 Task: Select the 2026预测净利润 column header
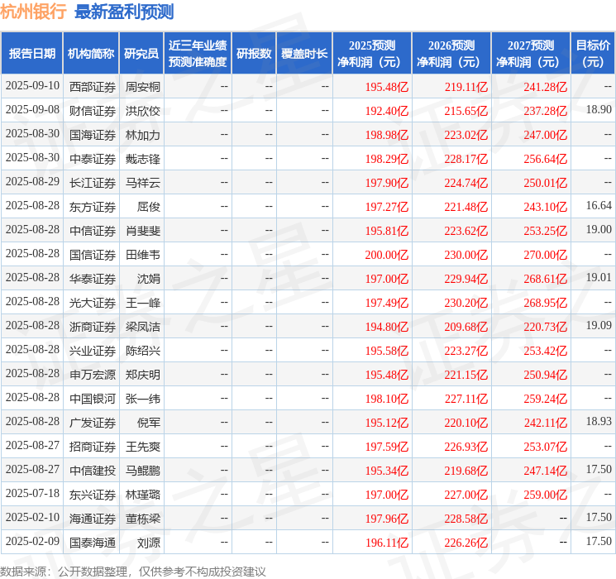coord(451,54)
